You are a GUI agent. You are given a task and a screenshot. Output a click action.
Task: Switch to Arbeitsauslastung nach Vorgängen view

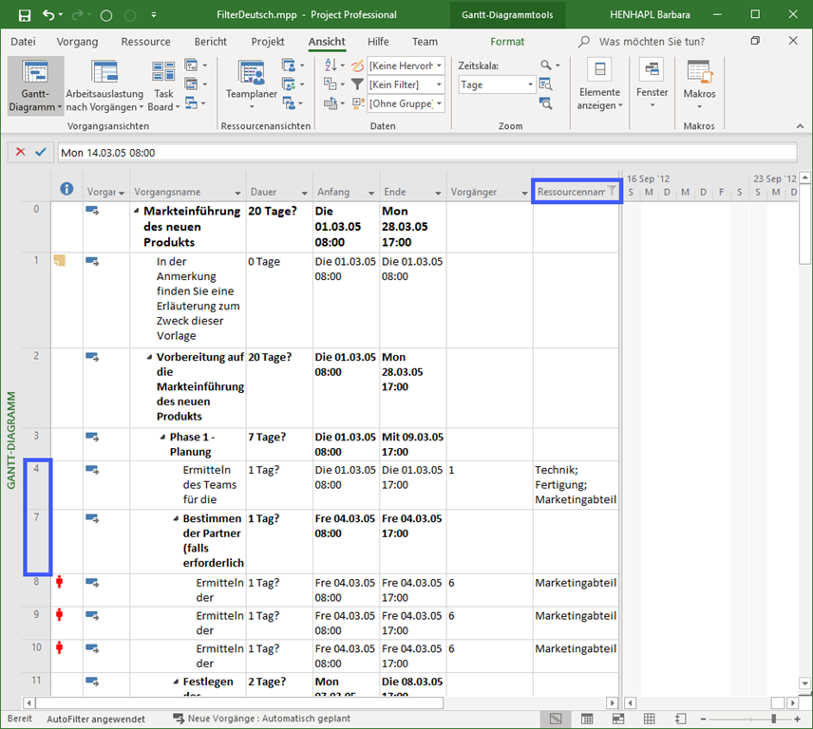coord(104,86)
